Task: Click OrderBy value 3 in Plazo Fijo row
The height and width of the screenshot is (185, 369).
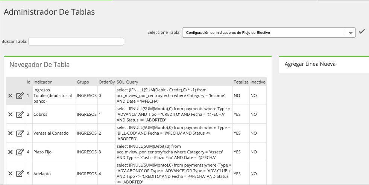Action: pyautogui.click(x=100, y=152)
